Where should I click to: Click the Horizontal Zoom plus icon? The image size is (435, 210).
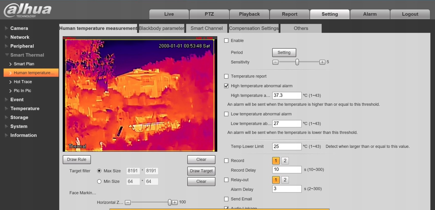[x=175, y=202]
